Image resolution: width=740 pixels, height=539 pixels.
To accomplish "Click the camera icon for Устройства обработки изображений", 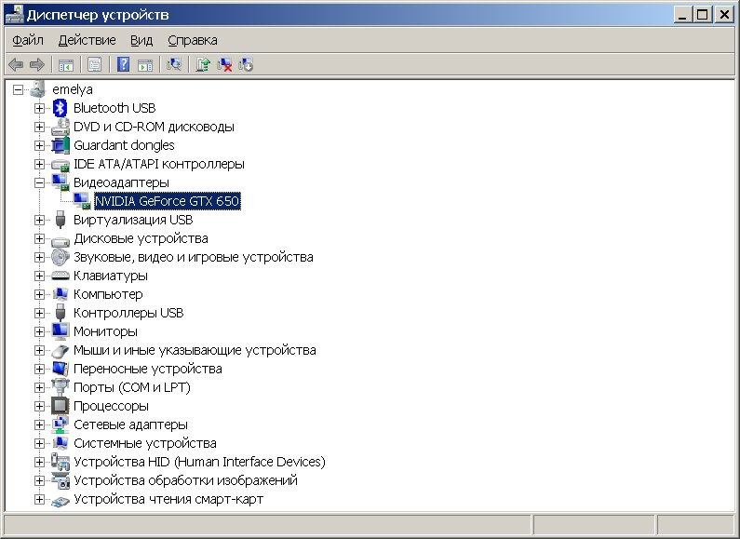I will click(61, 480).
